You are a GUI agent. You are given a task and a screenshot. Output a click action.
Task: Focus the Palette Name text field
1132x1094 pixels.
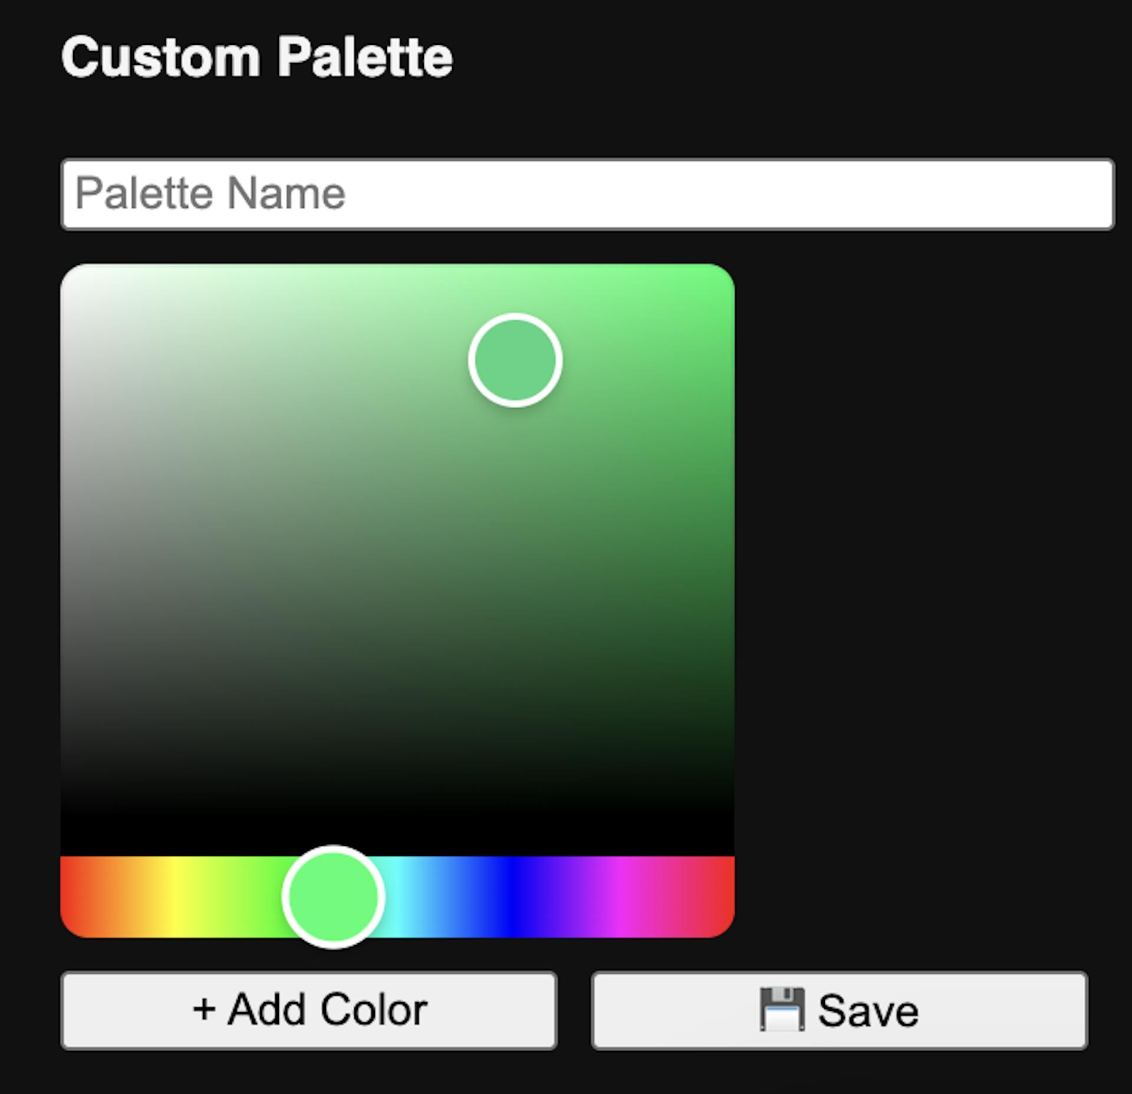587,194
